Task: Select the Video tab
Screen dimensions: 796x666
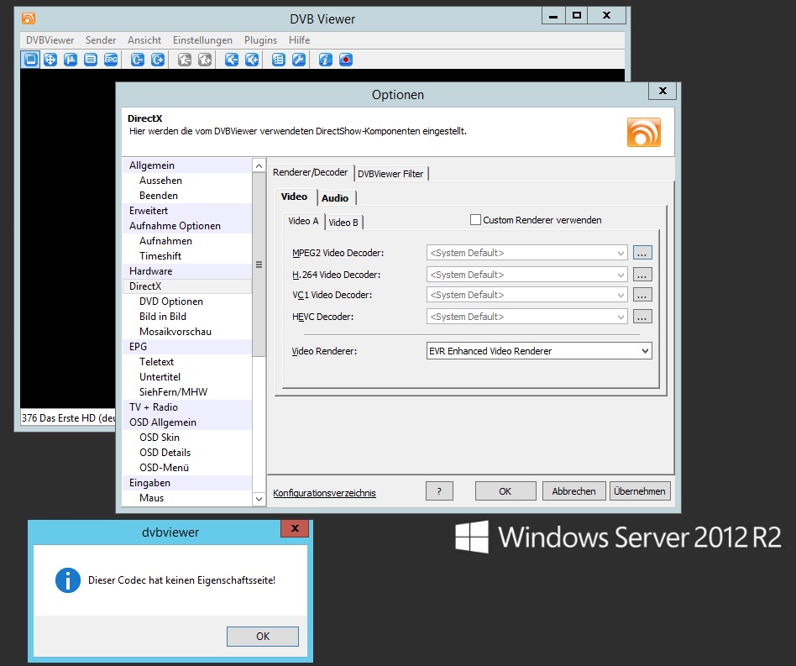Action: click(x=294, y=197)
